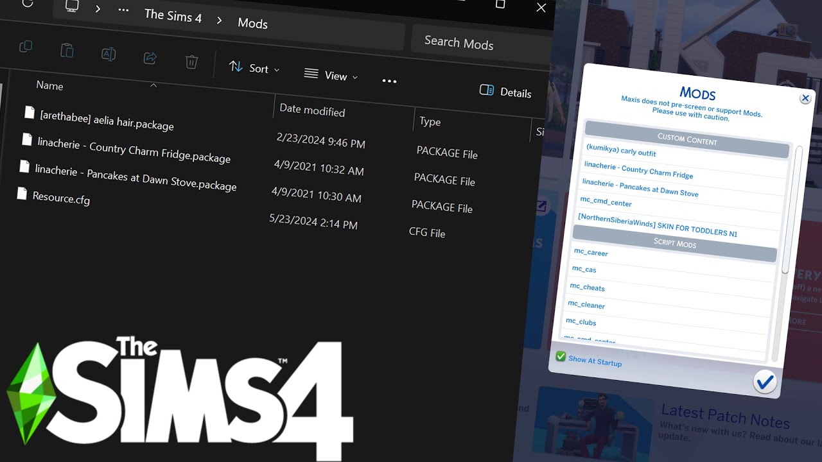The image size is (822, 462).
Task: Select the Resource.cfg file
Action: pos(61,198)
